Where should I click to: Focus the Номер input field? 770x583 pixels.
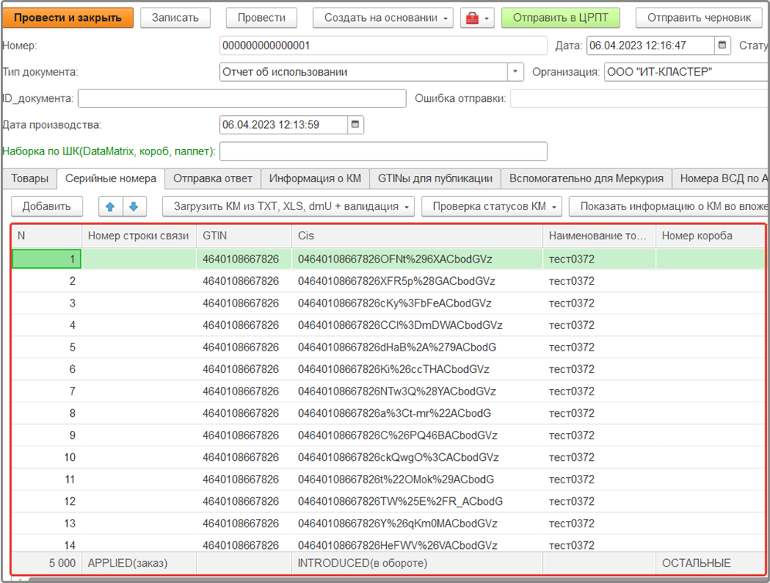[383, 46]
